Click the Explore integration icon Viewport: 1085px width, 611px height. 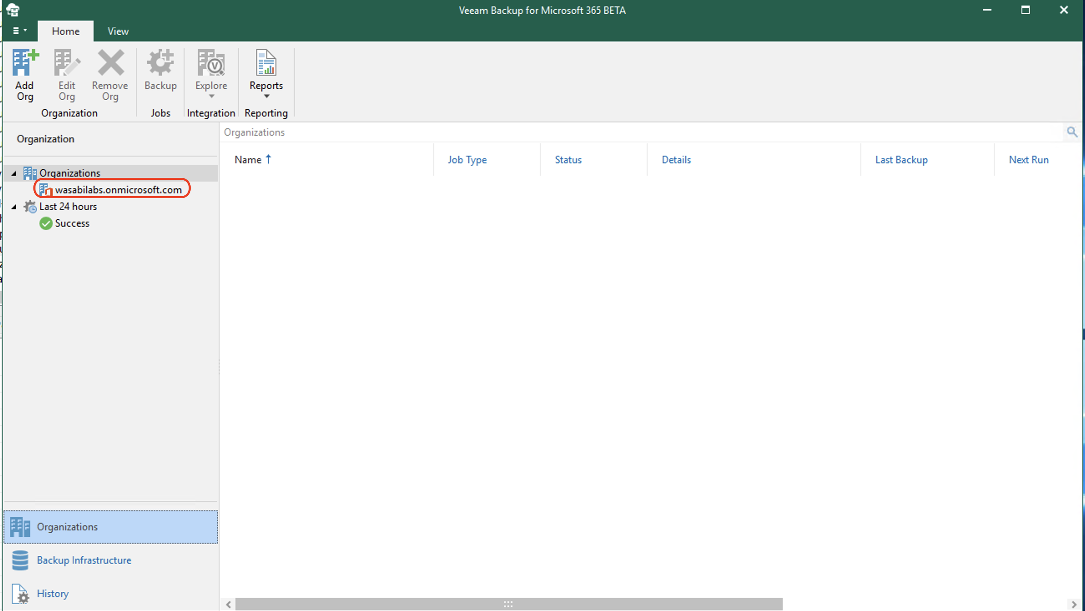pyautogui.click(x=211, y=62)
